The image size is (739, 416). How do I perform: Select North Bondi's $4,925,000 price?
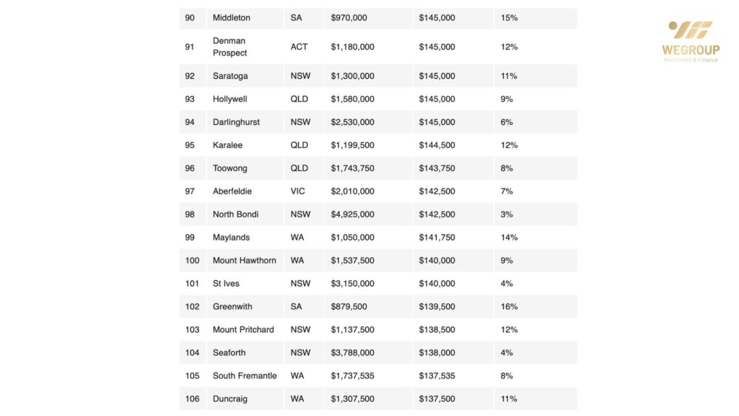click(352, 214)
